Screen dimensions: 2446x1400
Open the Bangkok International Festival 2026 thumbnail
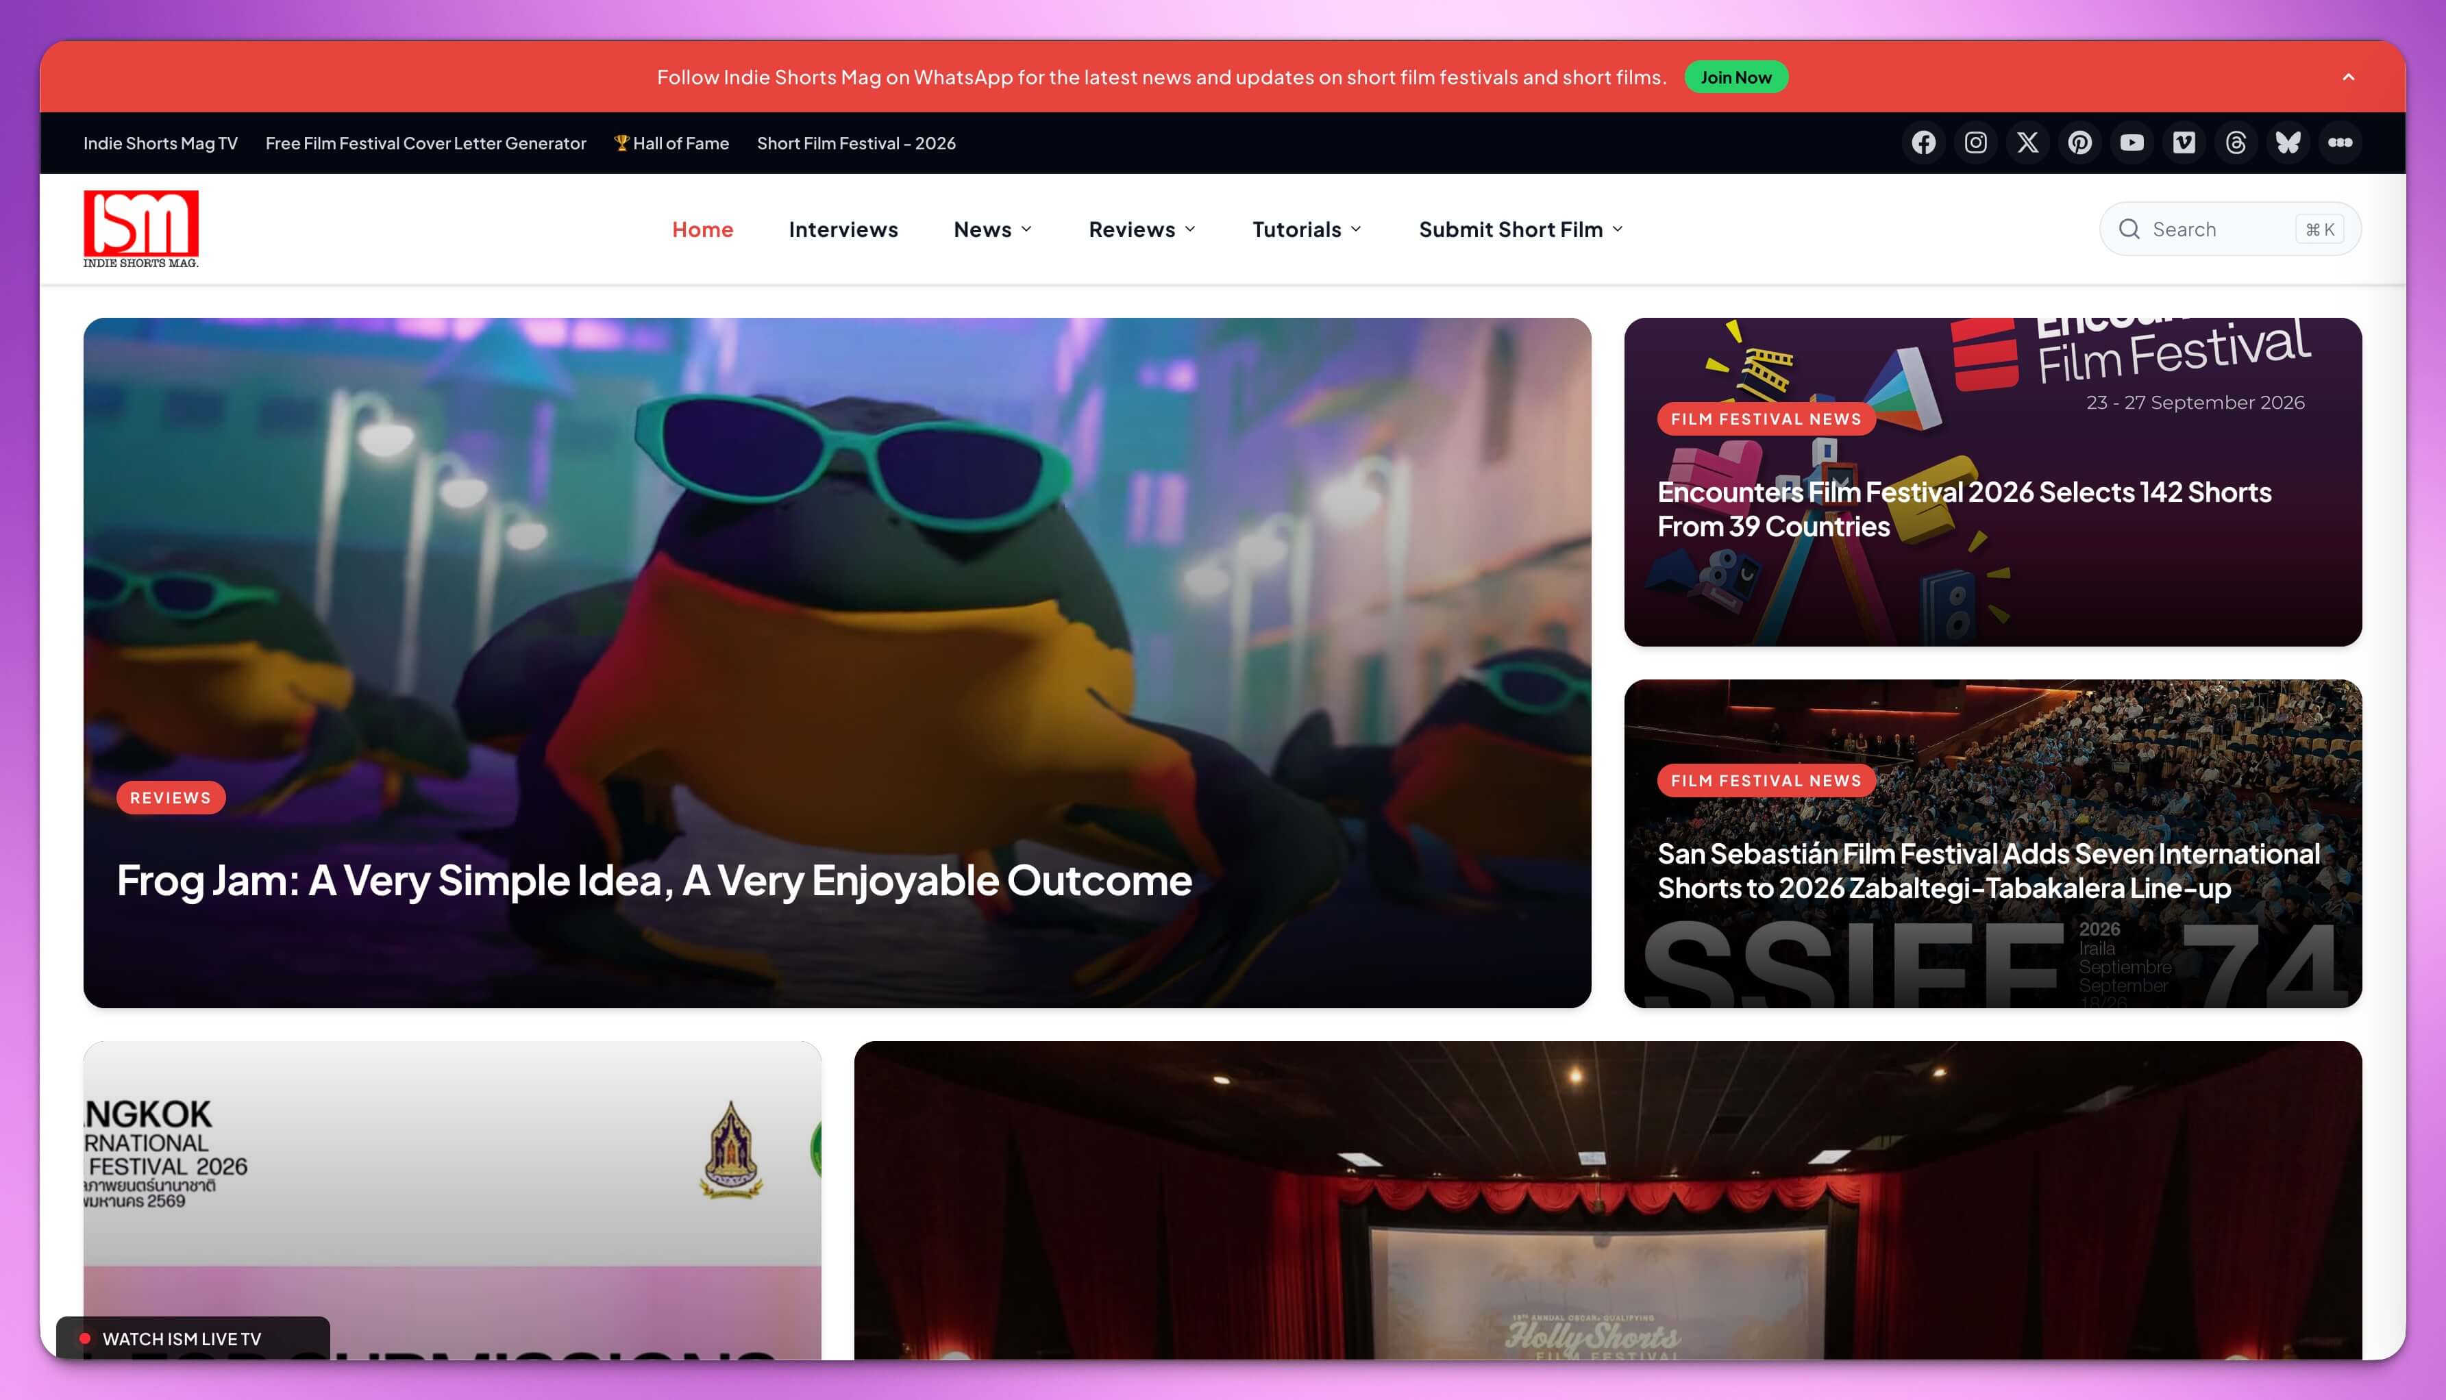click(452, 1200)
